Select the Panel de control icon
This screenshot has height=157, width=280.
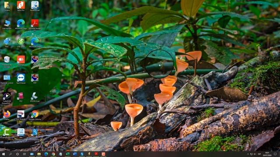[x=7, y=79]
